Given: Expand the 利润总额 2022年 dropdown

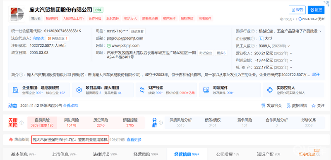Looking at the screenshot, I should (x=291, y=60).
